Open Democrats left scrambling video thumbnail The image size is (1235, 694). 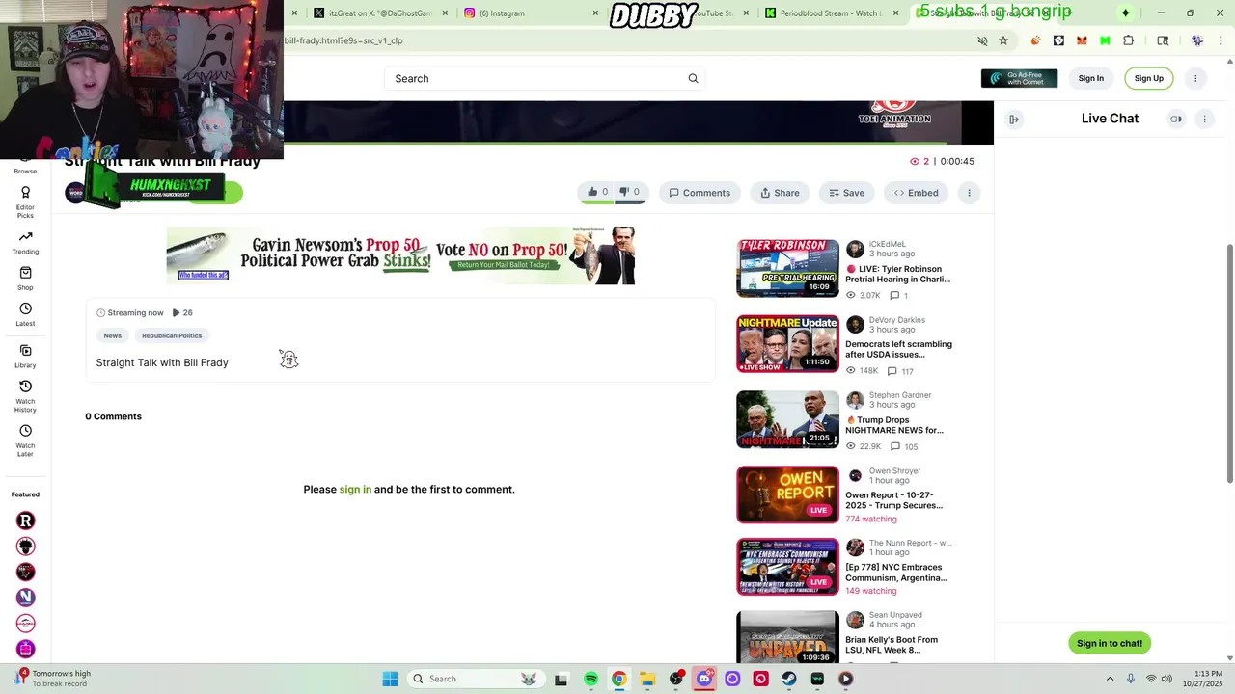pyautogui.click(x=787, y=343)
